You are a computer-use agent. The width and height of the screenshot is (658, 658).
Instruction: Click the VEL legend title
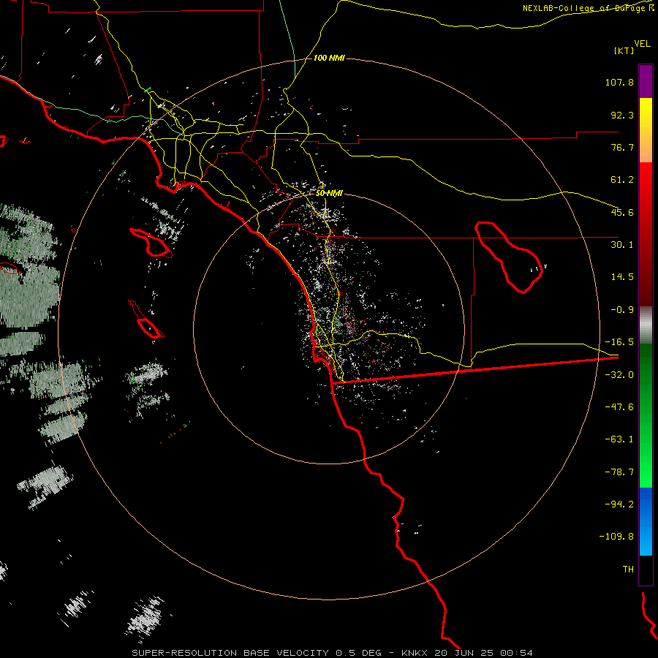coord(642,44)
